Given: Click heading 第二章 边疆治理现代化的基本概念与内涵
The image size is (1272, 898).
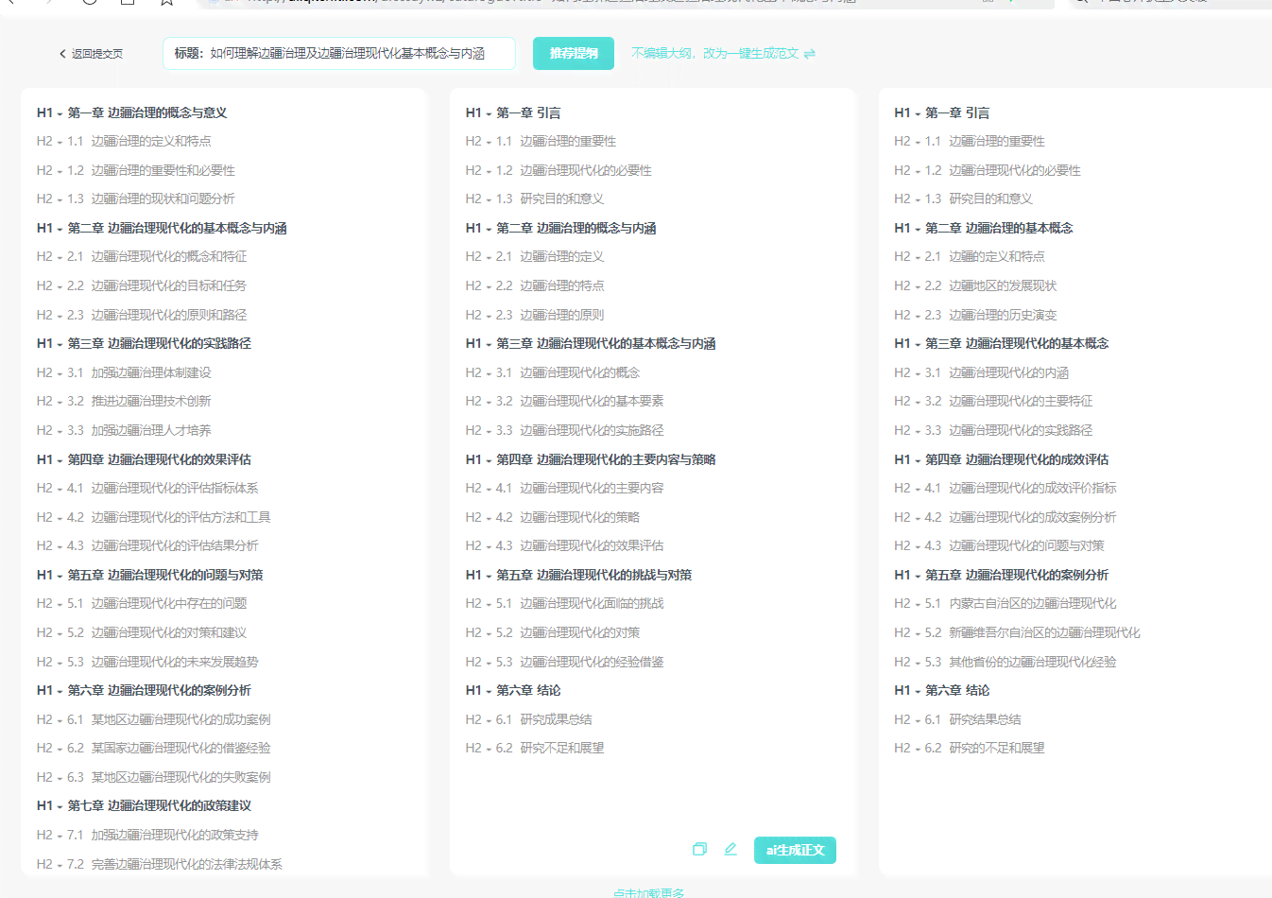Looking at the screenshot, I should pyautogui.click(x=177, y=229).
